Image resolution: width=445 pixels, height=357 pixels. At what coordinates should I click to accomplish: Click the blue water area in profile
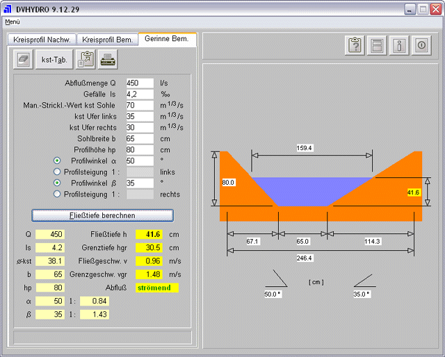308,192
